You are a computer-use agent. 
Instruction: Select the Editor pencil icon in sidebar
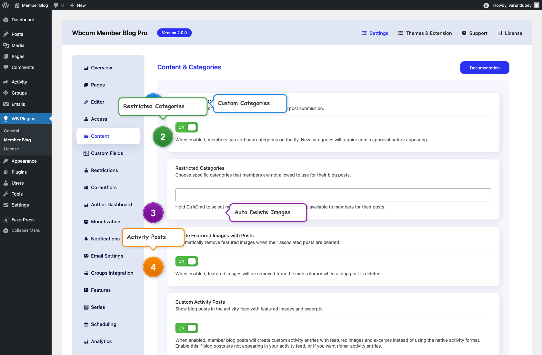(x=86, y=102)
